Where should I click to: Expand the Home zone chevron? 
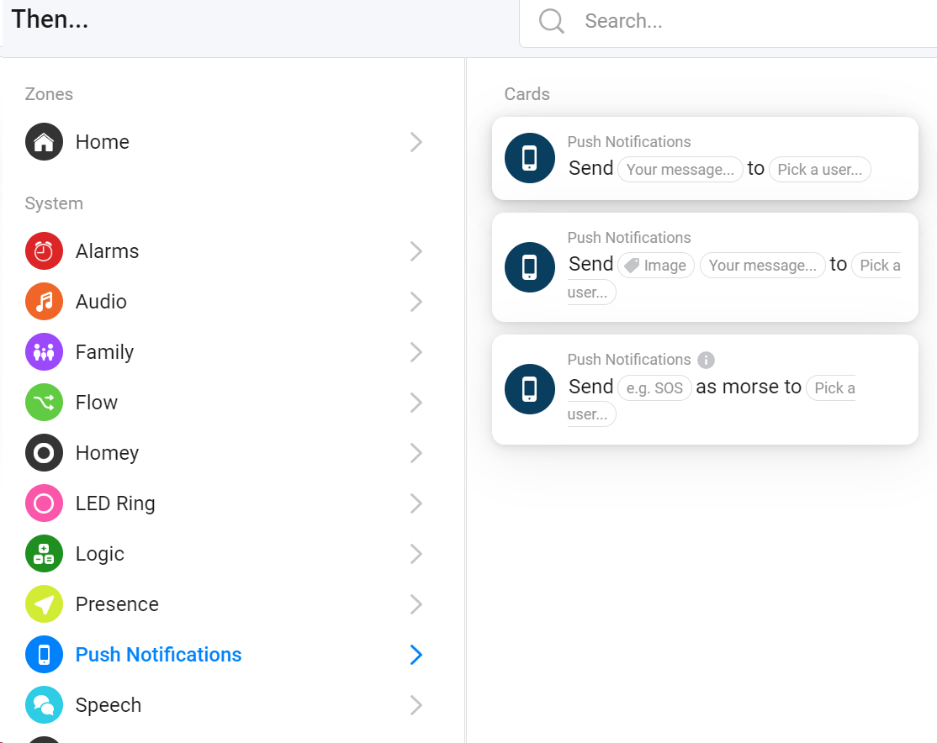coord(416,142)
